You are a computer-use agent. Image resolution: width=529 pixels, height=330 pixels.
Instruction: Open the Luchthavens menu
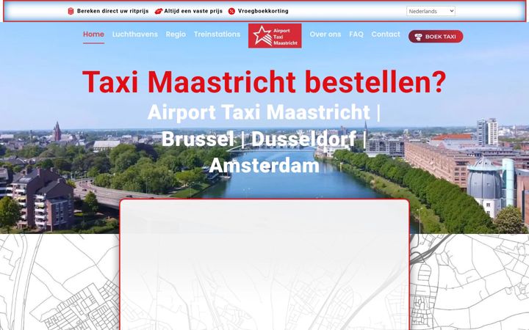pos(135,34)
